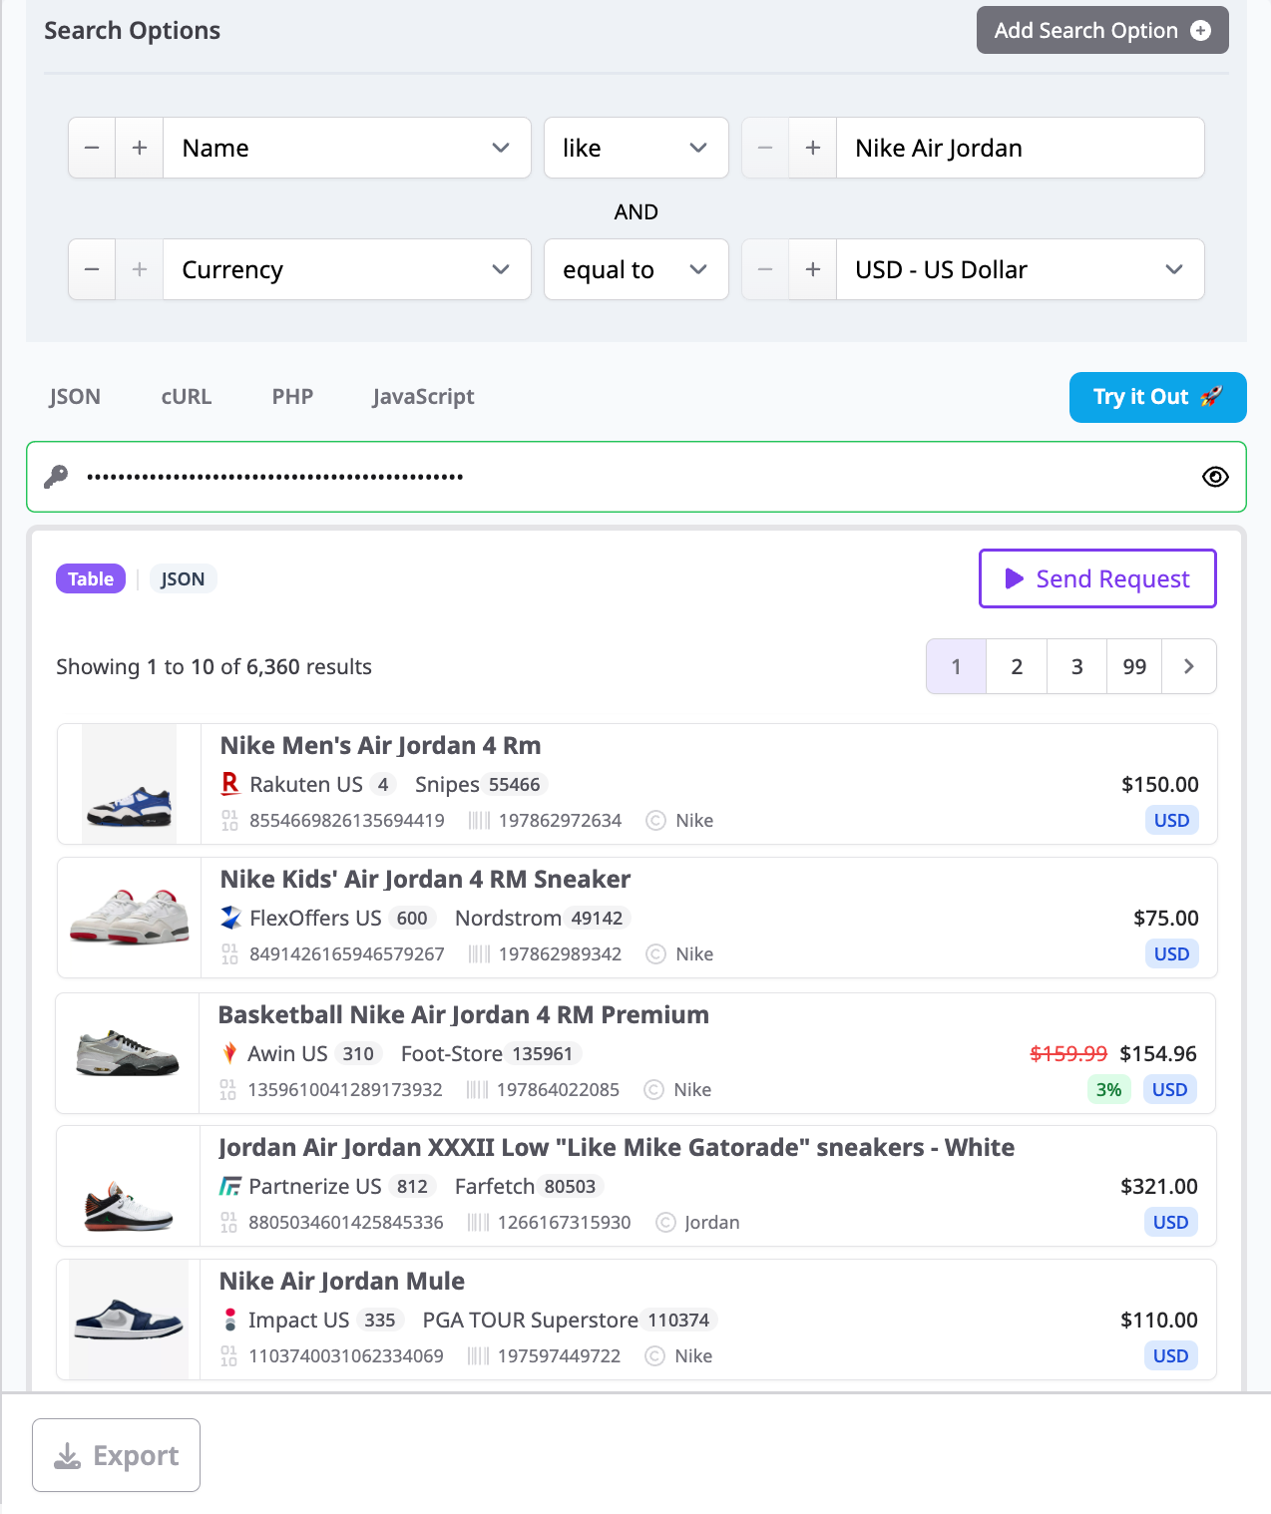This screenshot has width=1271, height=1514.
Task: Click the Nordstrom 49142 merchant label
Action: coord(543,918)
